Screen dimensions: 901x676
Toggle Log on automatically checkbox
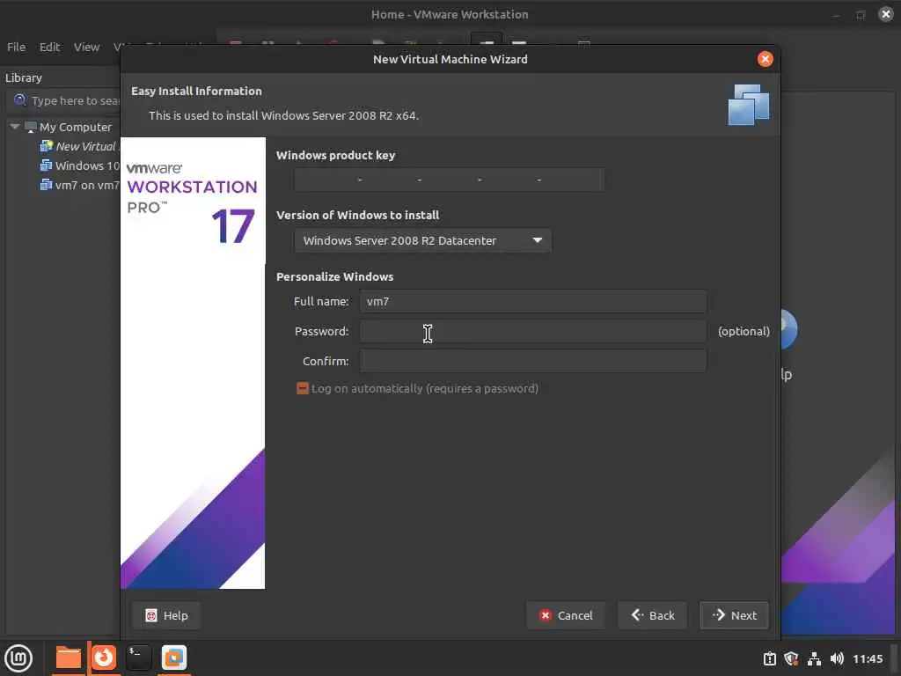[x=303, y=388]
